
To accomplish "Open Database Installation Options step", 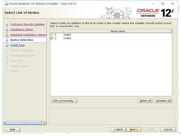I will tap(28, 35).
